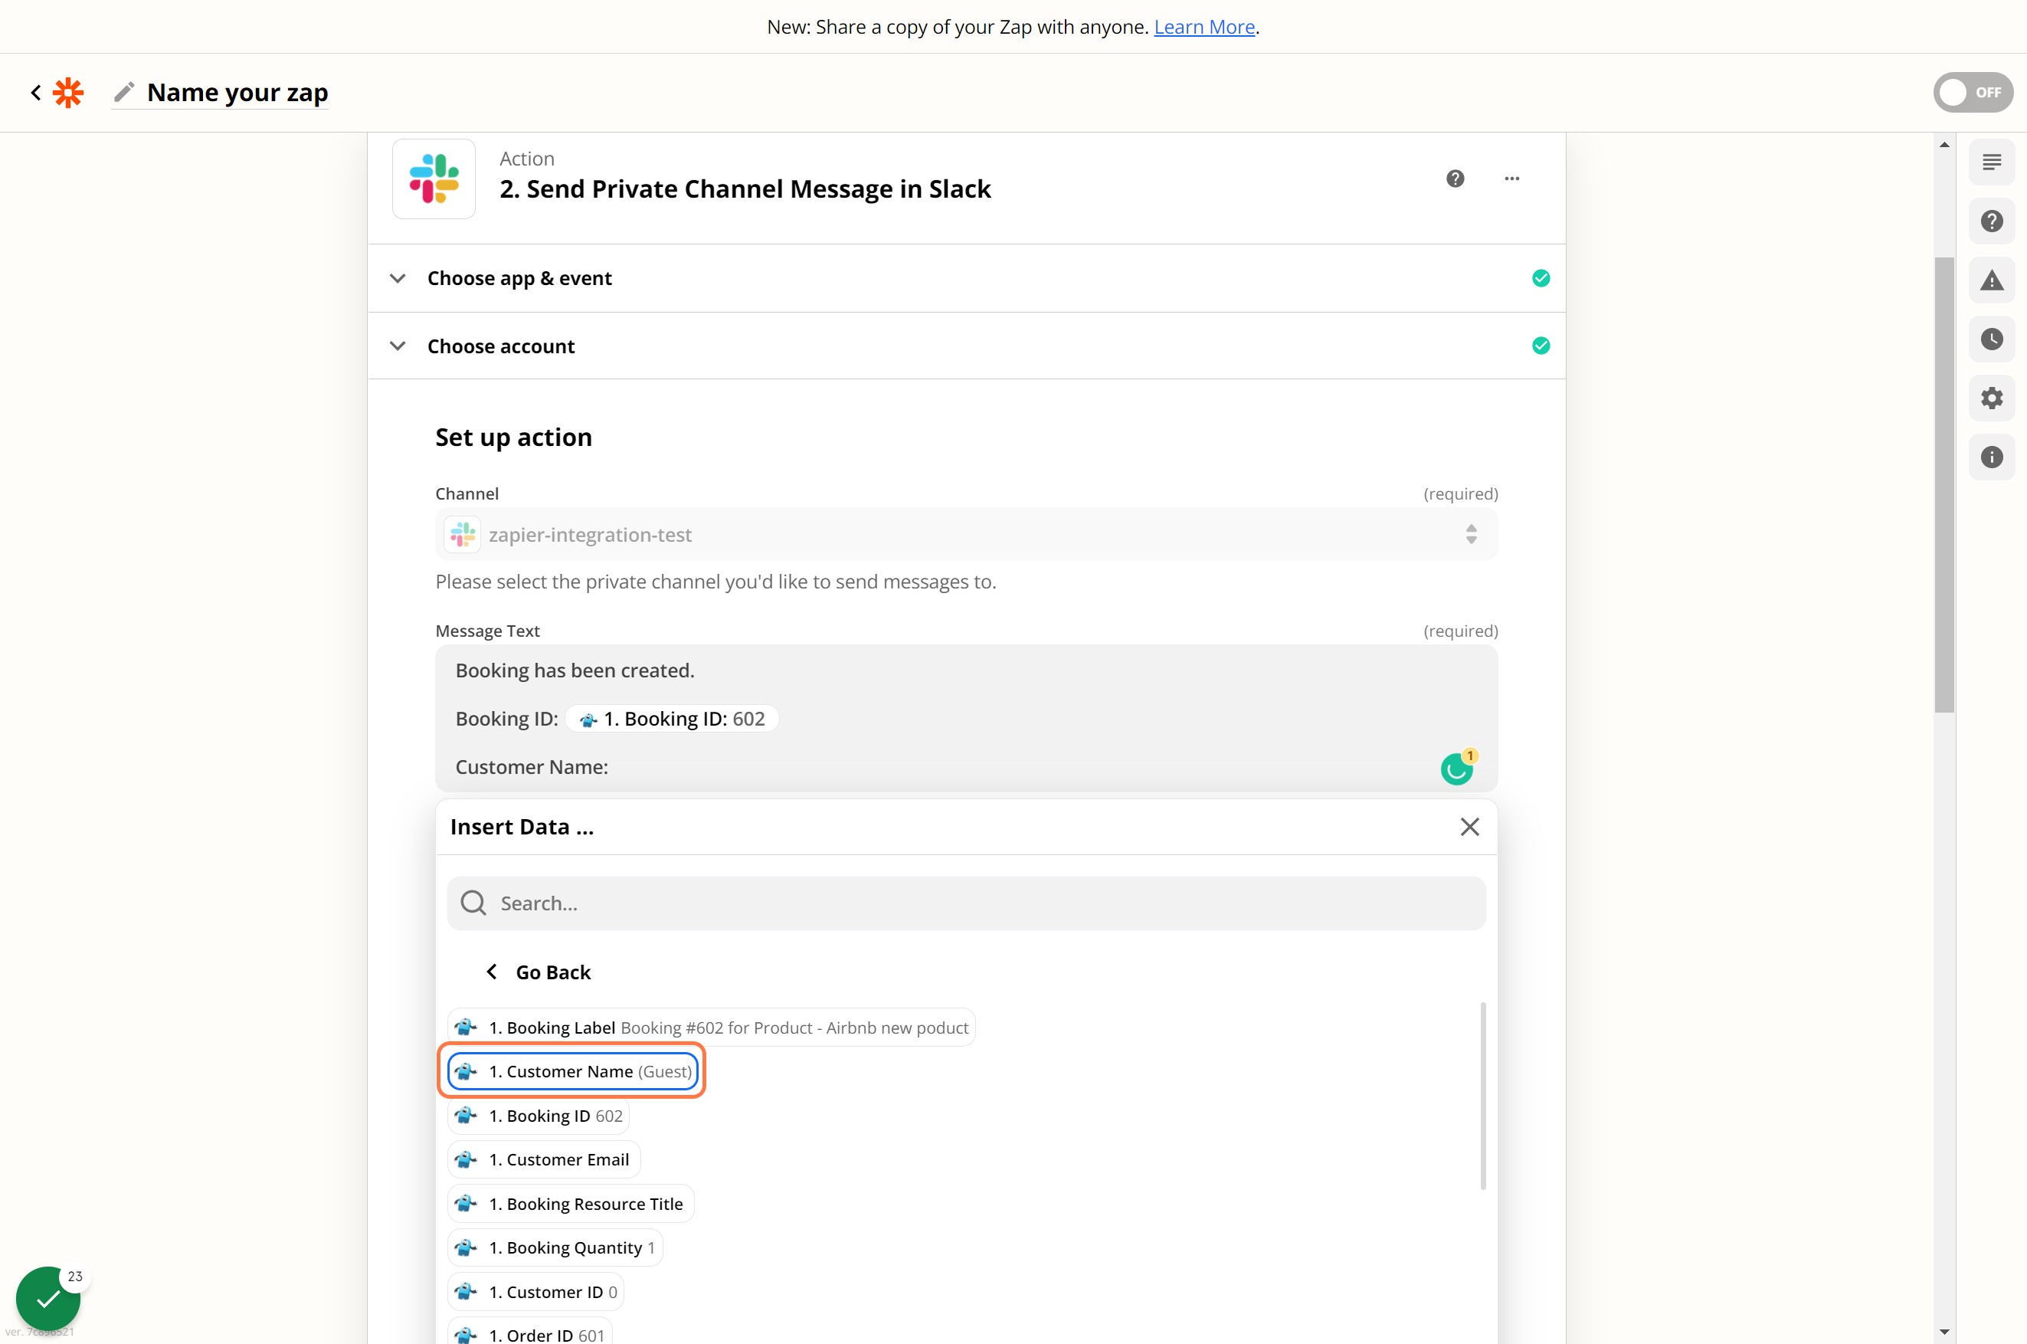Click the Booking ID: 602 data pill
This screenshot has width=2027, height=1344.
pyautogui.click(x=673, y=718)
